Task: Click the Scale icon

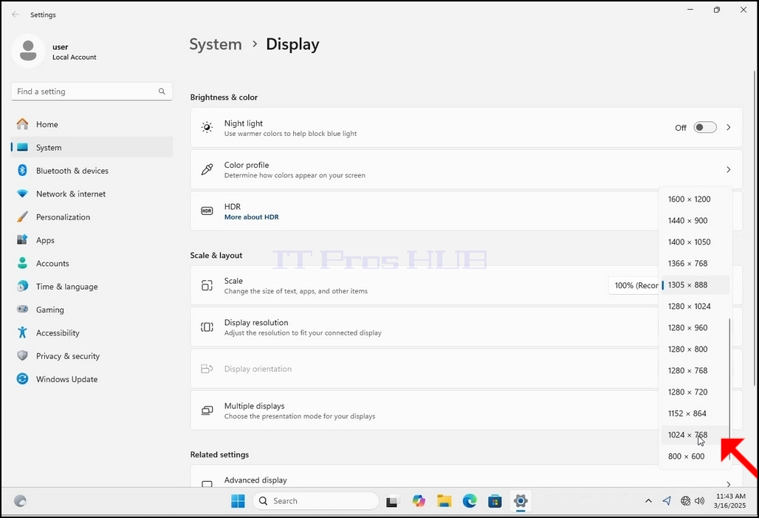Action: click(207, 285)
